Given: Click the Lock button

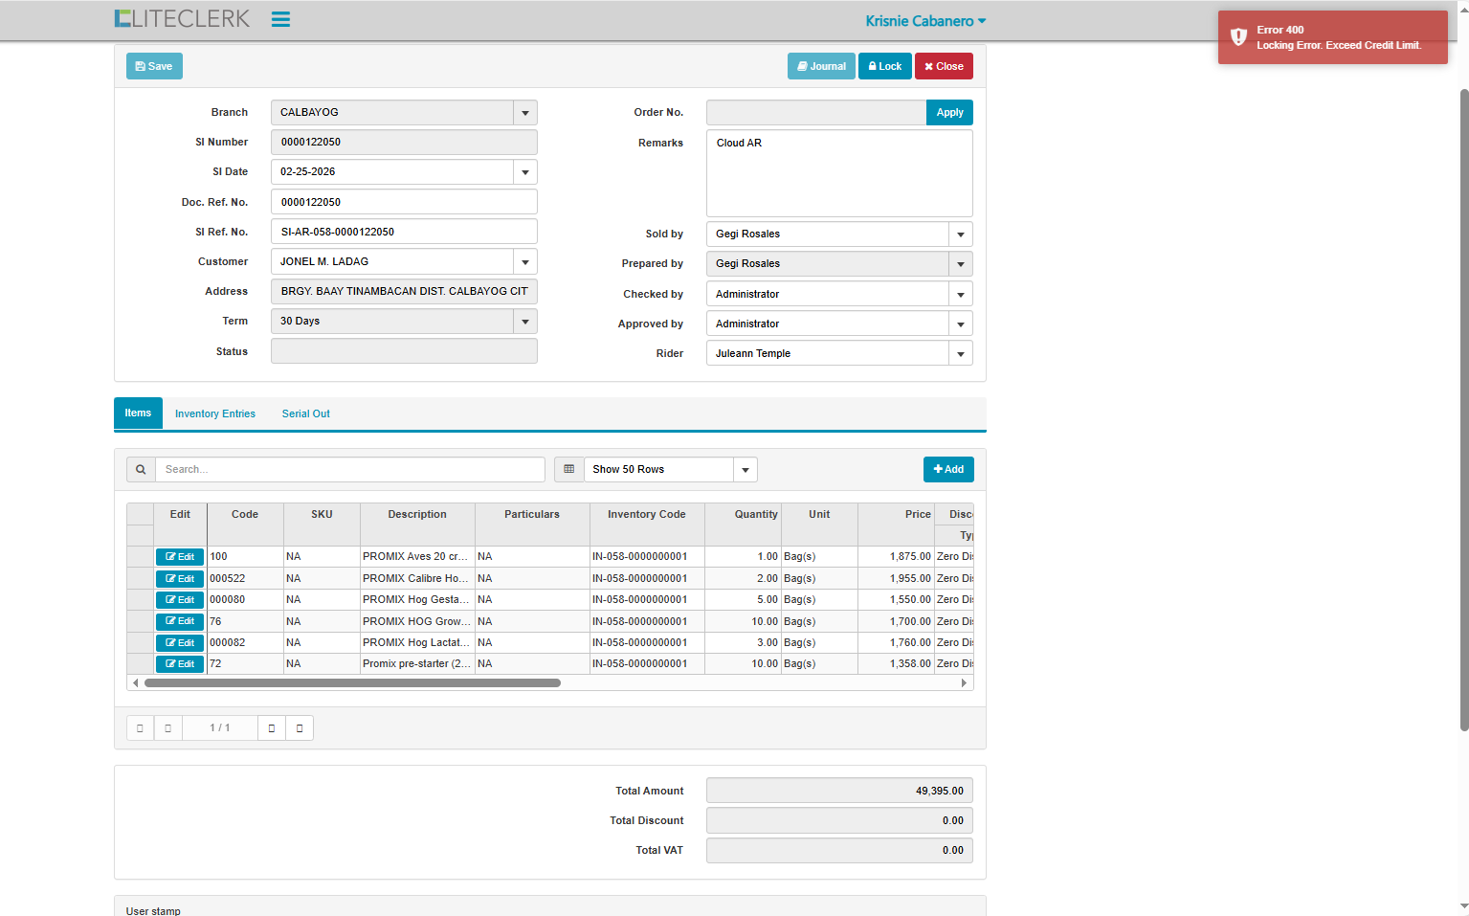Looking at the screenshot, I should click(x=884, y=66).
